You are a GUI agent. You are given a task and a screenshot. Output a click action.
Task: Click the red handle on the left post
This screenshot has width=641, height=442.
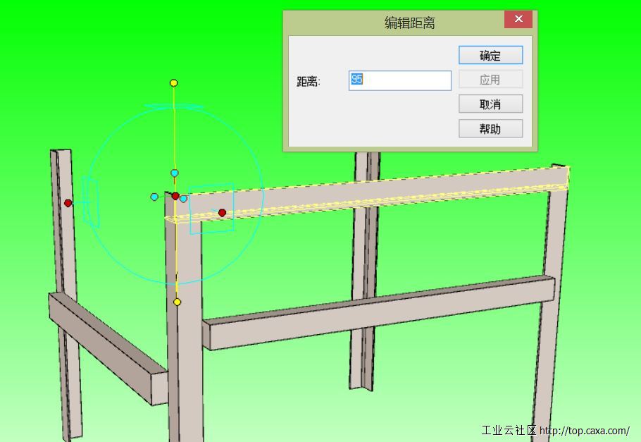tap(68, 203)
